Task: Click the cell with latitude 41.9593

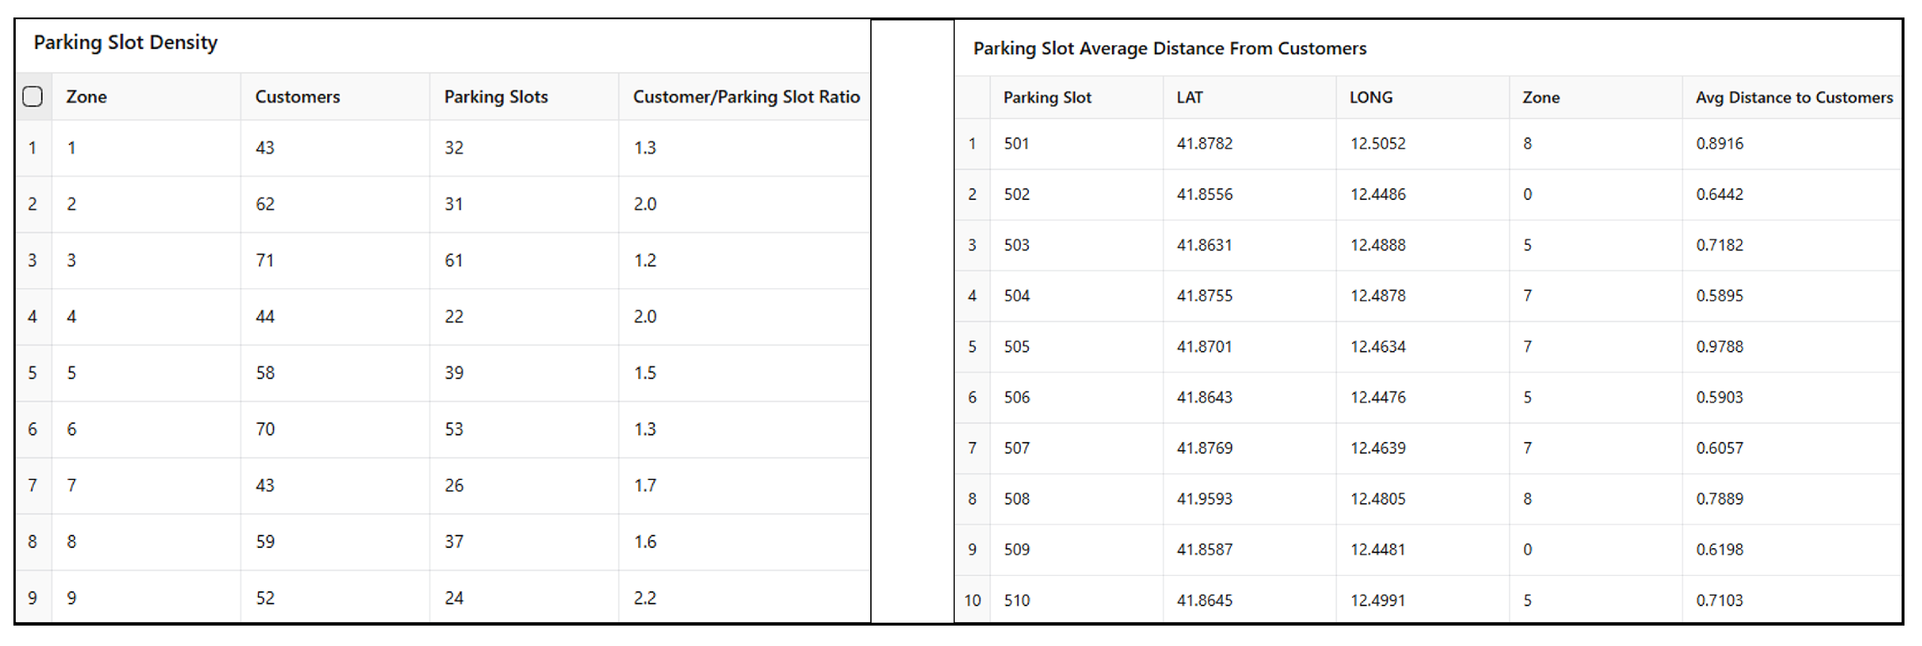Action: pos(1204,498)
